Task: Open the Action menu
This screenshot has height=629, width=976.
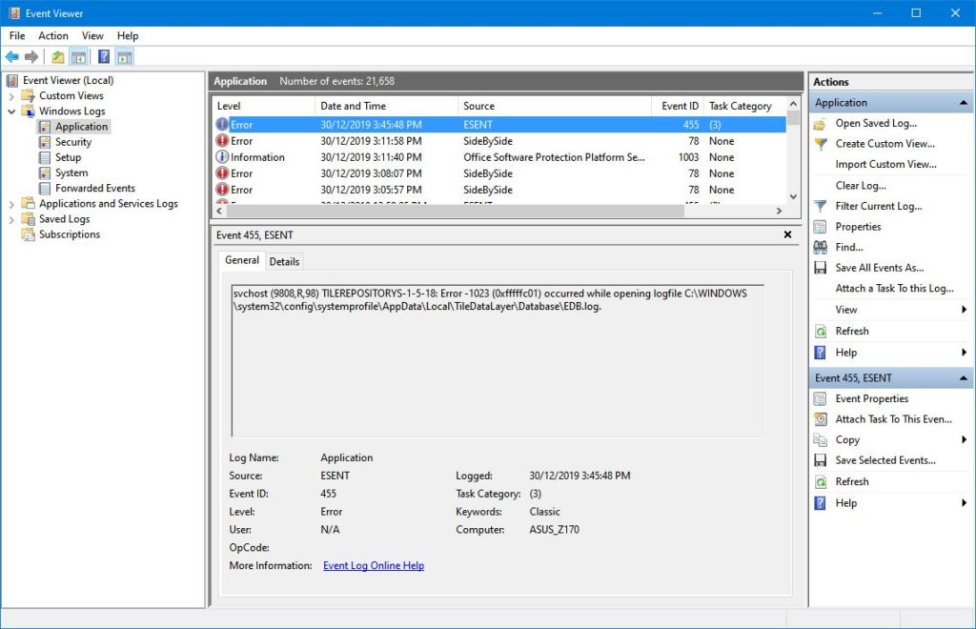Action: 53,36
